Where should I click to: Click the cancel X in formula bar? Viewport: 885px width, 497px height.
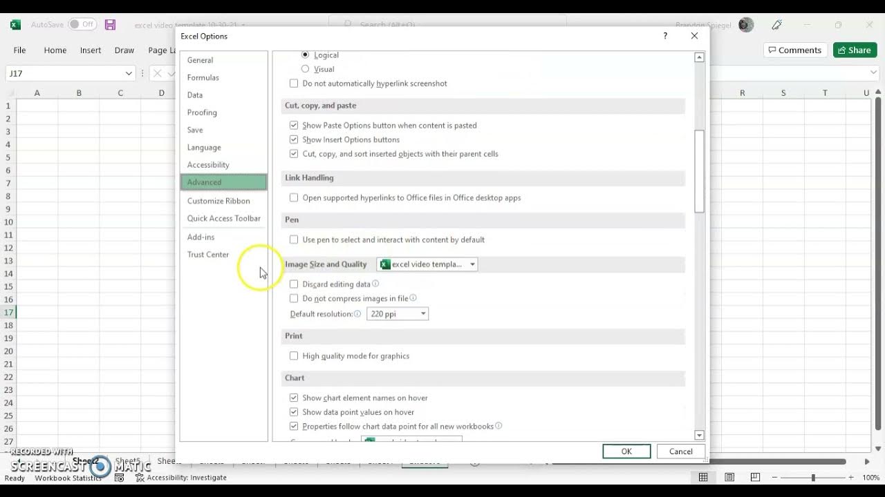coord(158,73)
